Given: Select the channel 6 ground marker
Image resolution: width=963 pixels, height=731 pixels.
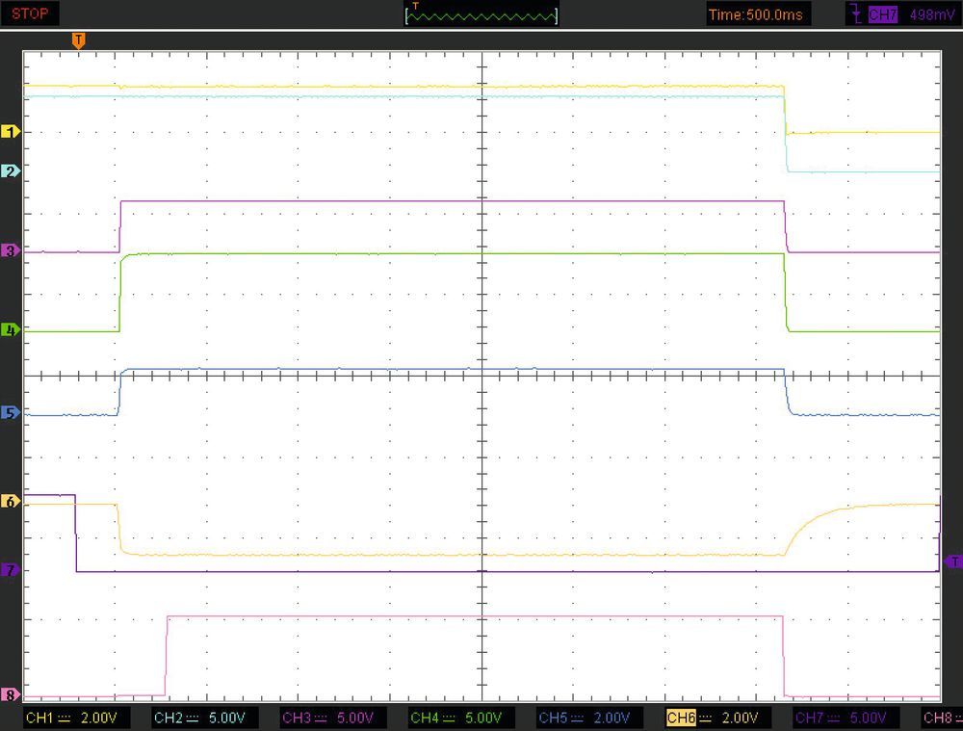Looking at the screenshot, I should [x=12, y=502].
